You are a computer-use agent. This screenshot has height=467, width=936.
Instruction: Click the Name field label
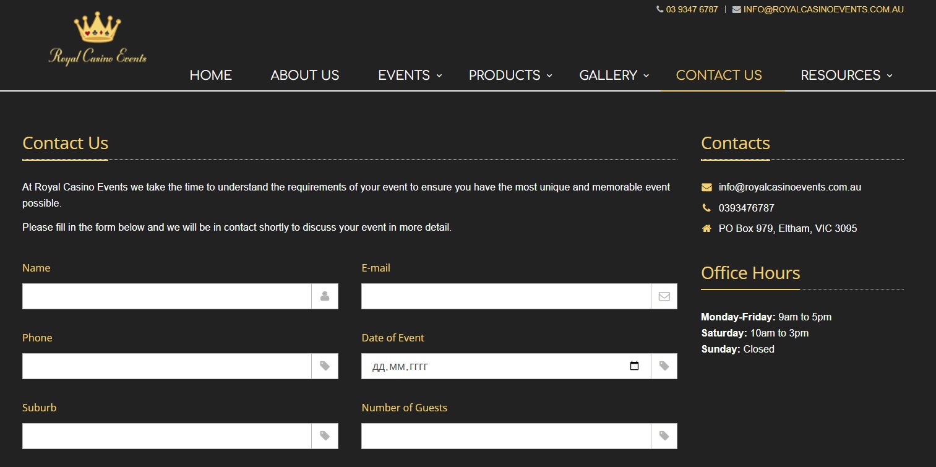click(x=36, y=268)
